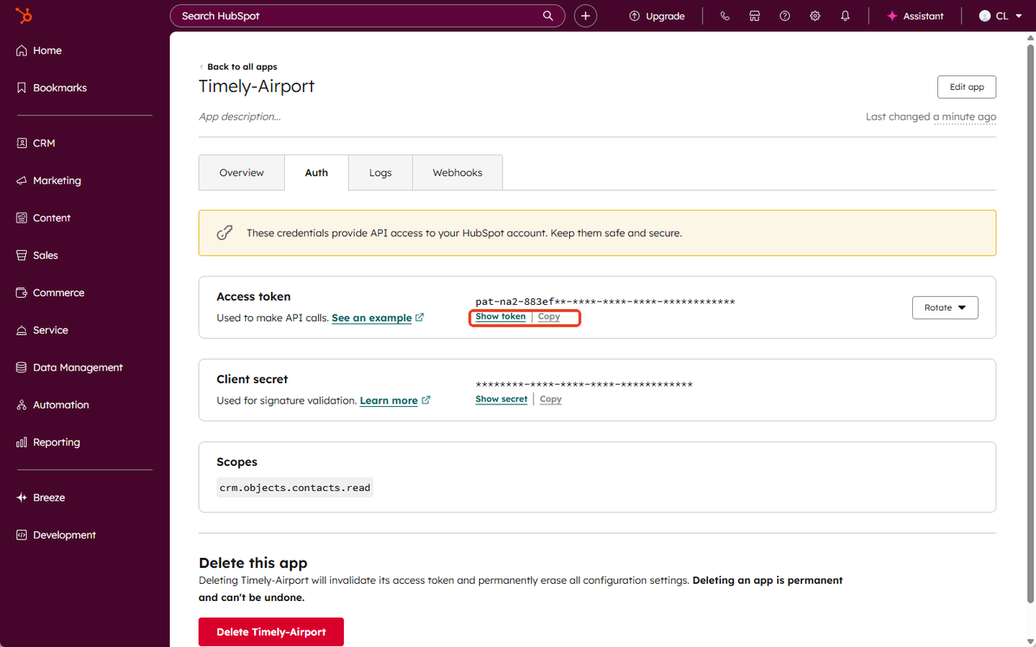Click the page vertical scrollbar
Image resolution: width=1036 pixels, height=647 pixels.
tap(1030, 323)
